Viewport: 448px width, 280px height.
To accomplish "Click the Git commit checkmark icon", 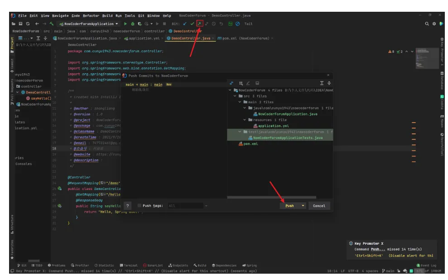I will pyautogui.click(x=192, y=24).
